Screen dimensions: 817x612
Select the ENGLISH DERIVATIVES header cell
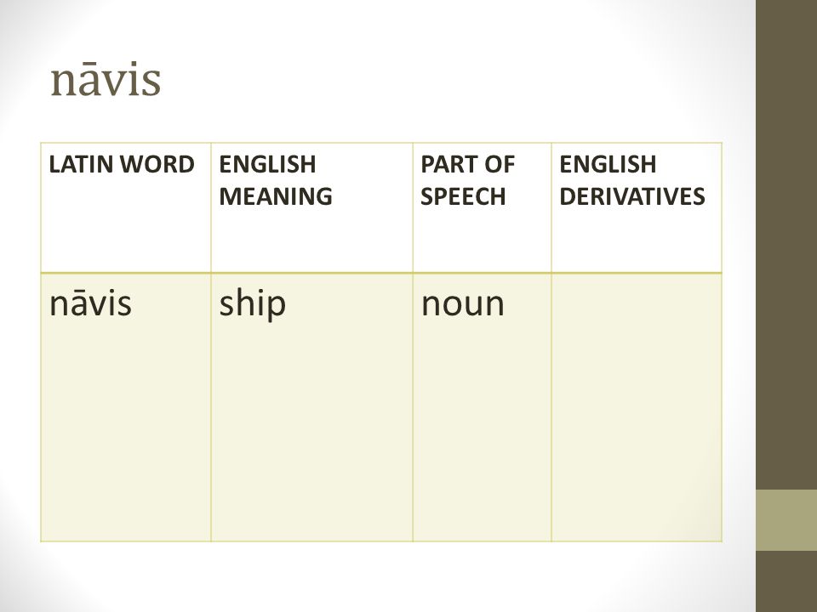(x=637, y=207)
